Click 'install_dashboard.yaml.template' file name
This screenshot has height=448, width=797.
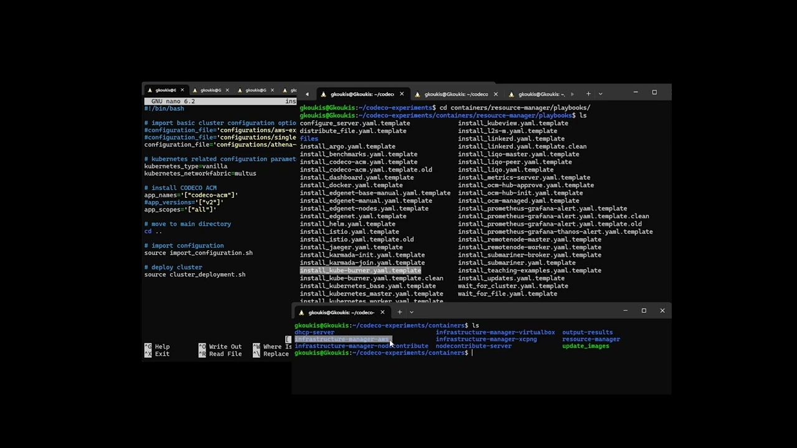pos(357,177)
